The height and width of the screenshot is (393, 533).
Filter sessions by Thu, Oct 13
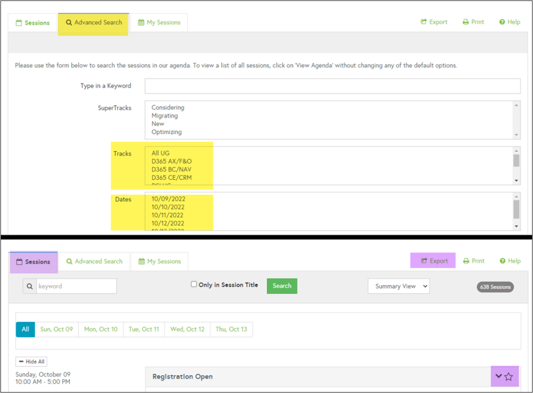point(231,329)
